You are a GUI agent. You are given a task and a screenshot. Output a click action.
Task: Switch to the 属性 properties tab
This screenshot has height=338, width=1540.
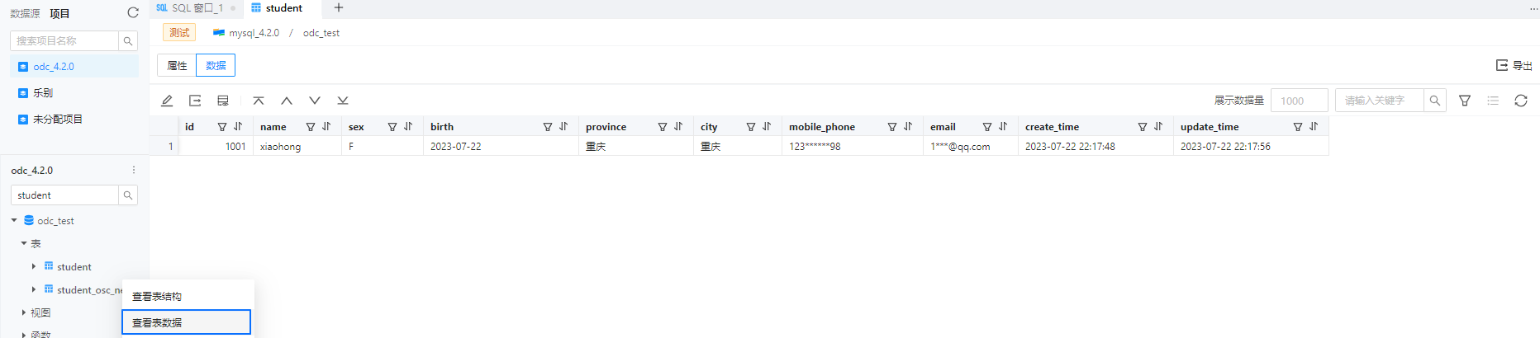point(177,65)
